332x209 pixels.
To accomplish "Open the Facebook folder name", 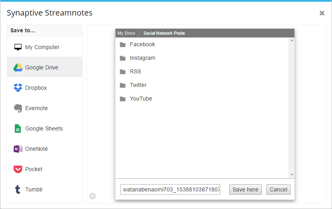I will click(142, 44).
